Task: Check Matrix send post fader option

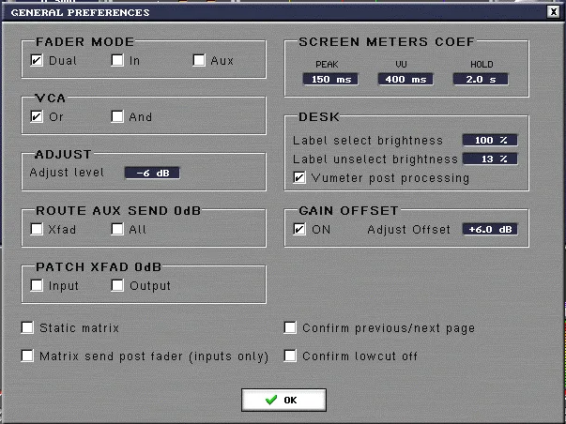Action: (x=27, y=356)
